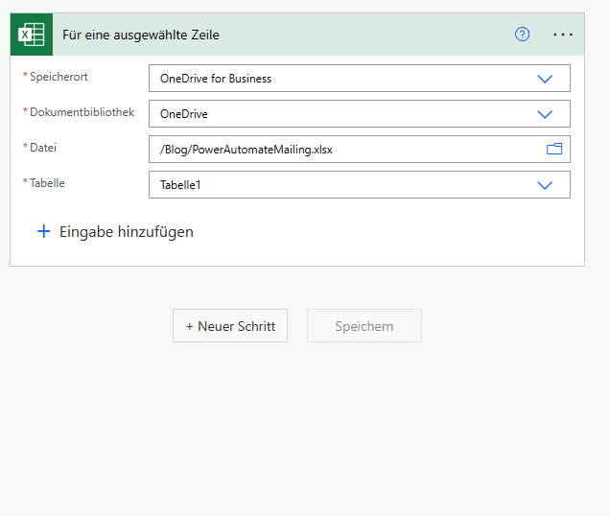The height and width of the screenshot is (516, 610).
Task: Click the Speicherort label
Action: pos(59,77)
